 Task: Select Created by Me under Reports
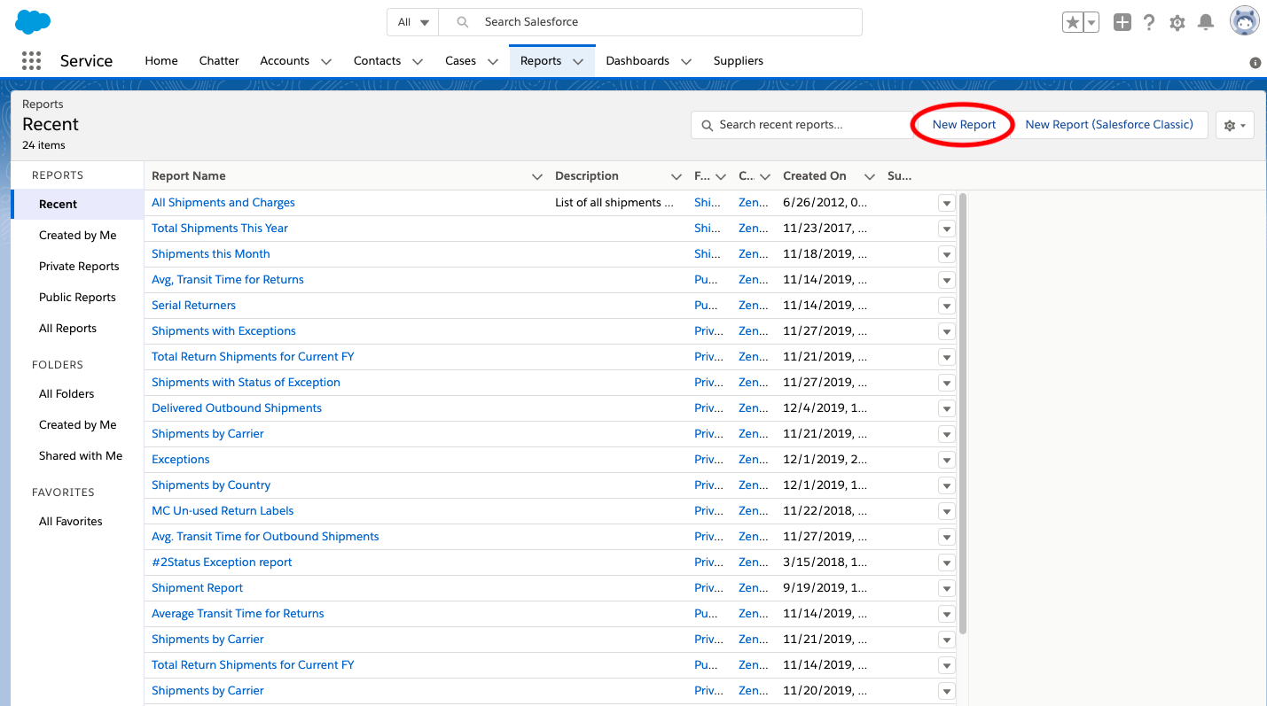click(x=77, y=236)
